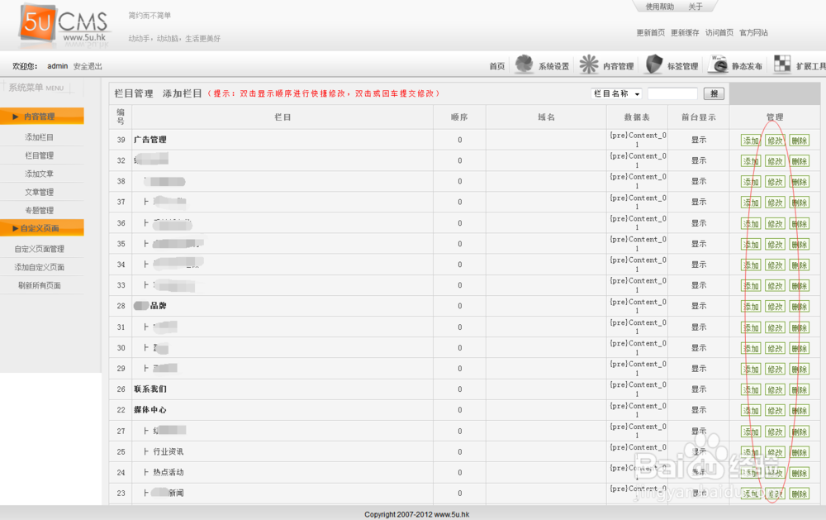826x520 pixels.
Task: Go to 首页 in navigation bar
Action: tap(496, 66)
